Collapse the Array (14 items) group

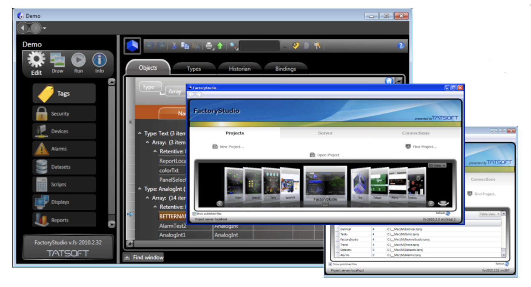[x=148, y=197]
